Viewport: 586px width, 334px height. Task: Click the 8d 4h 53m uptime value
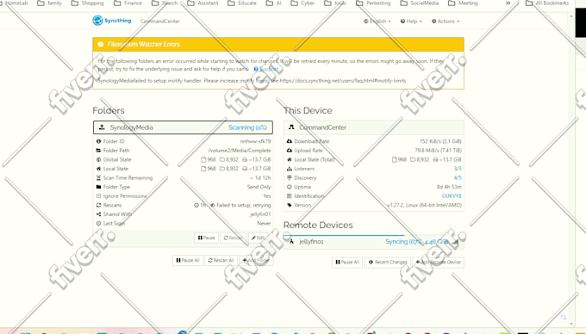tap(449, 187)
